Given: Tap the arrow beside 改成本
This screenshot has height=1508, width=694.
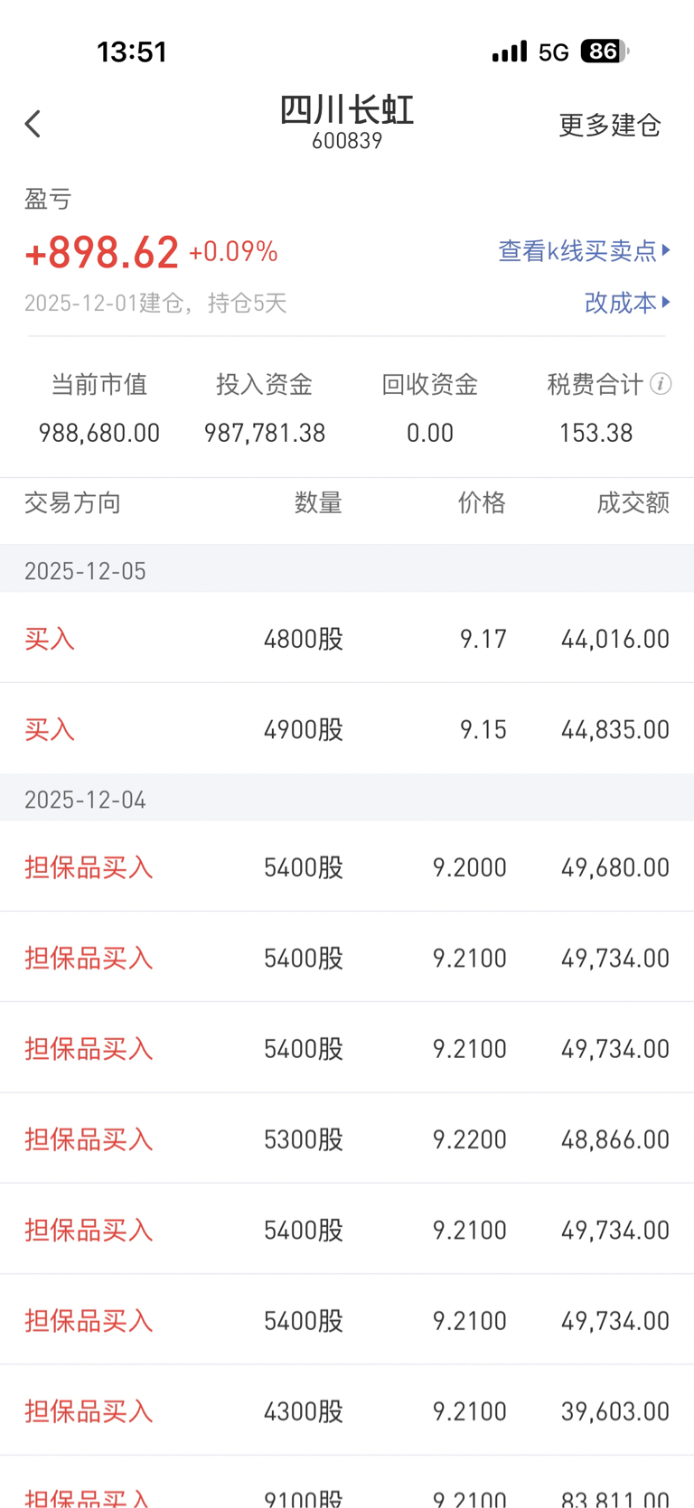Looking at the screenshot, I should pos(667,302).
